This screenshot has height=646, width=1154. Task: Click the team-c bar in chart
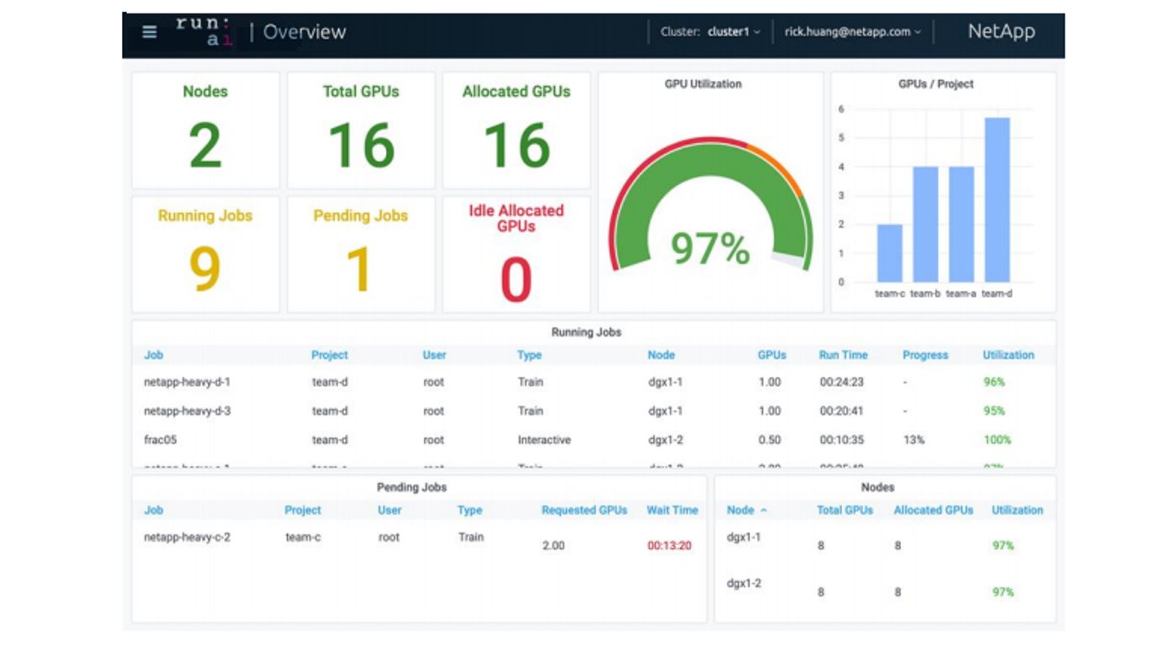890,253
